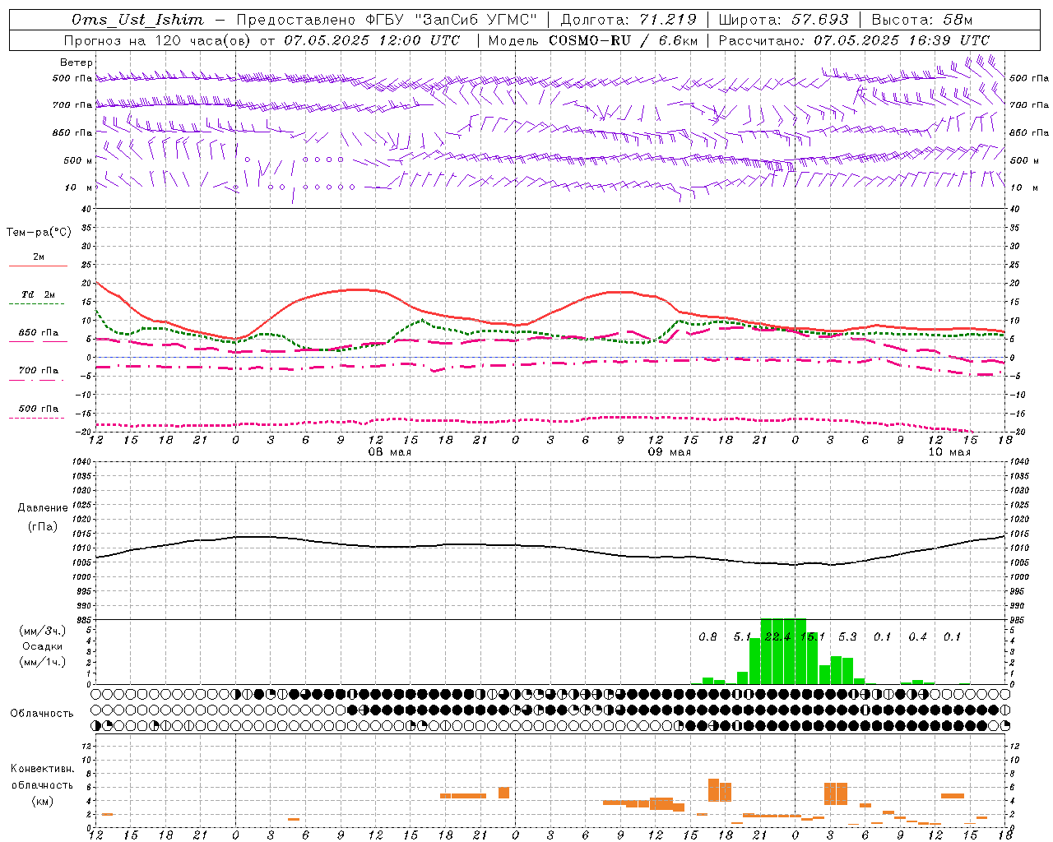Click the 700 гПа temperature legend entry
Screen dimensions: 1053x842
(x=39, y=371)
